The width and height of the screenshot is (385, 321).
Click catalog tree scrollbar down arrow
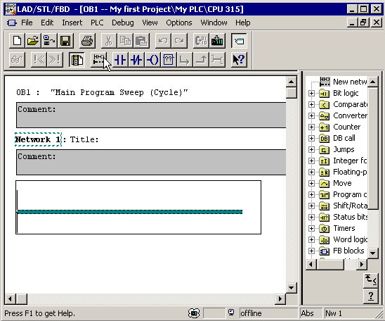tap(373, 253)
